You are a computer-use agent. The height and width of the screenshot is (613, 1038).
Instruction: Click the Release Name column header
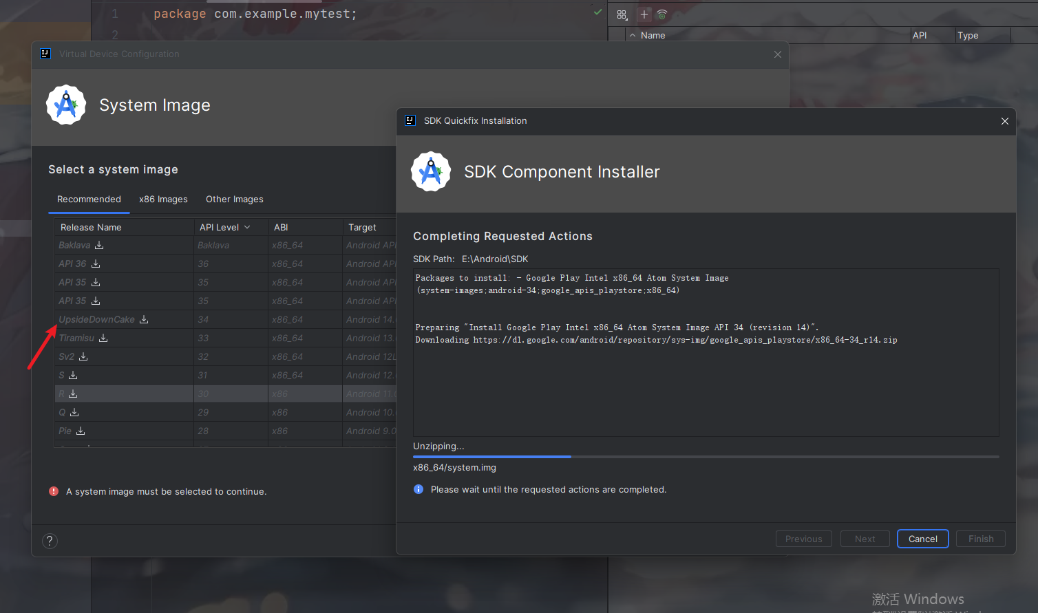click(x=125, y=227)
